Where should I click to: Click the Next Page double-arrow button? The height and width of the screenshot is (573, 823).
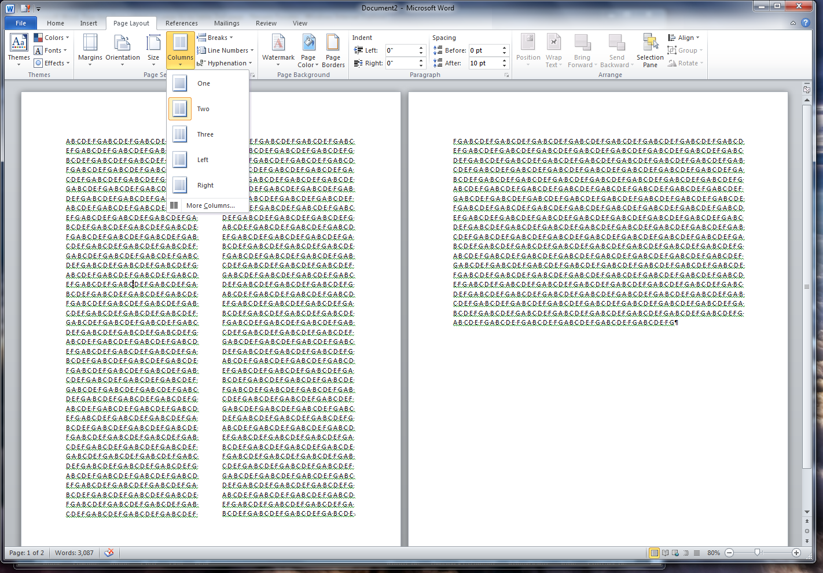pyautogui.click(x=807, y=541)
